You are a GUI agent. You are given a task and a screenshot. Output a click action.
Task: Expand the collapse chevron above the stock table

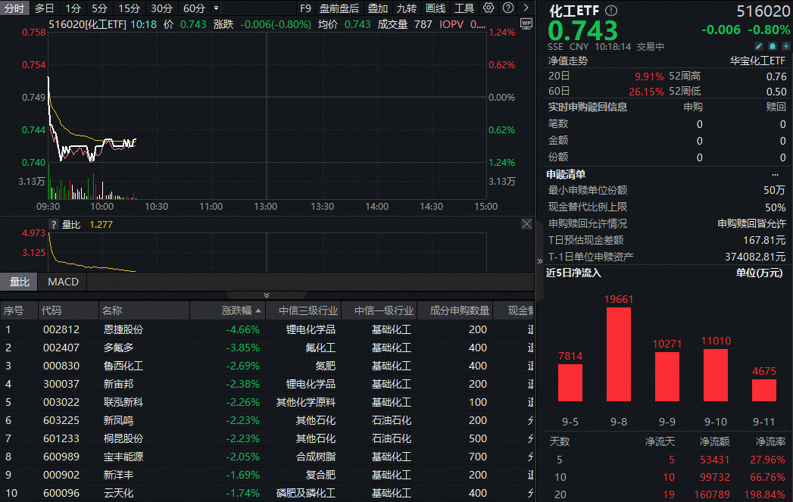[x=266, y=295]
